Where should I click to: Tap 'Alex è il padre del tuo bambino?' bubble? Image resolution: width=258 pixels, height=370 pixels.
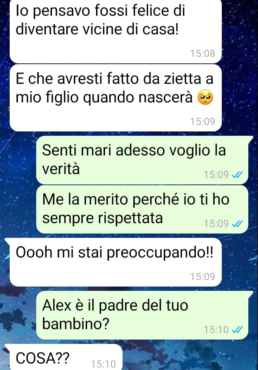142,315
